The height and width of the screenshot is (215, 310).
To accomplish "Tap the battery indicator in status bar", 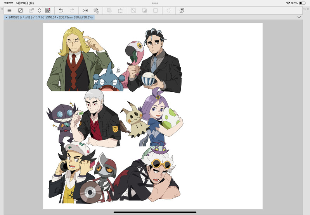I will coord(302,3).
